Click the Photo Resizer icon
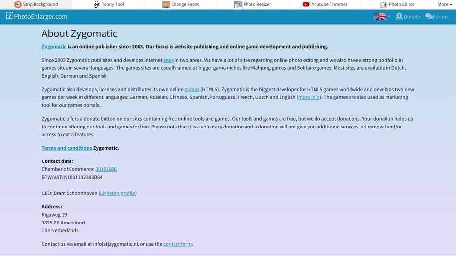Viewport: 456px width, 256px height. (x=238, y=4)
